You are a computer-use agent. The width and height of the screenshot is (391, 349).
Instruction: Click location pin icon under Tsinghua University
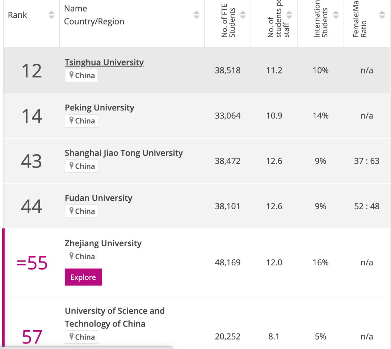pos(72,75)
